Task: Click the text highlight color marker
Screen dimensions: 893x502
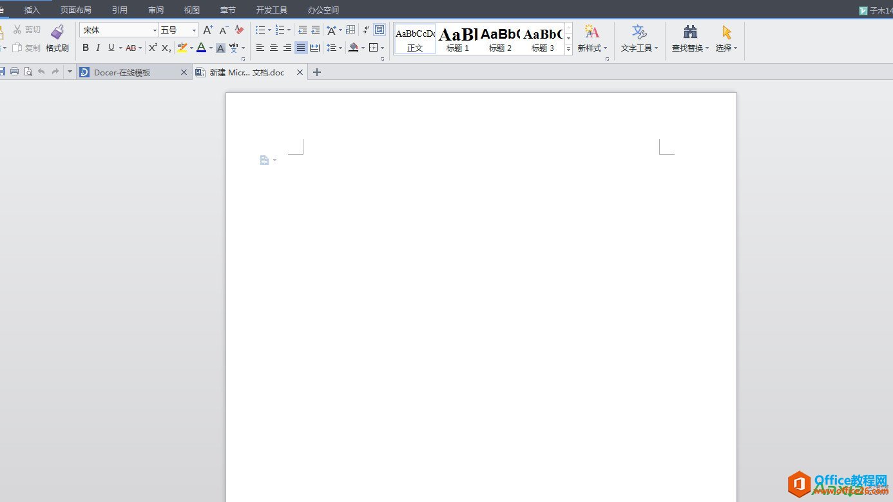Action: [182, 48]
